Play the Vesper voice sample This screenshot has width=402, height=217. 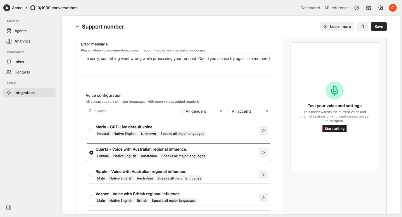pos(263,197)
